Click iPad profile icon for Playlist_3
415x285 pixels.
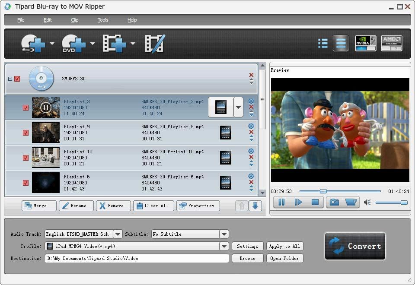221,107
